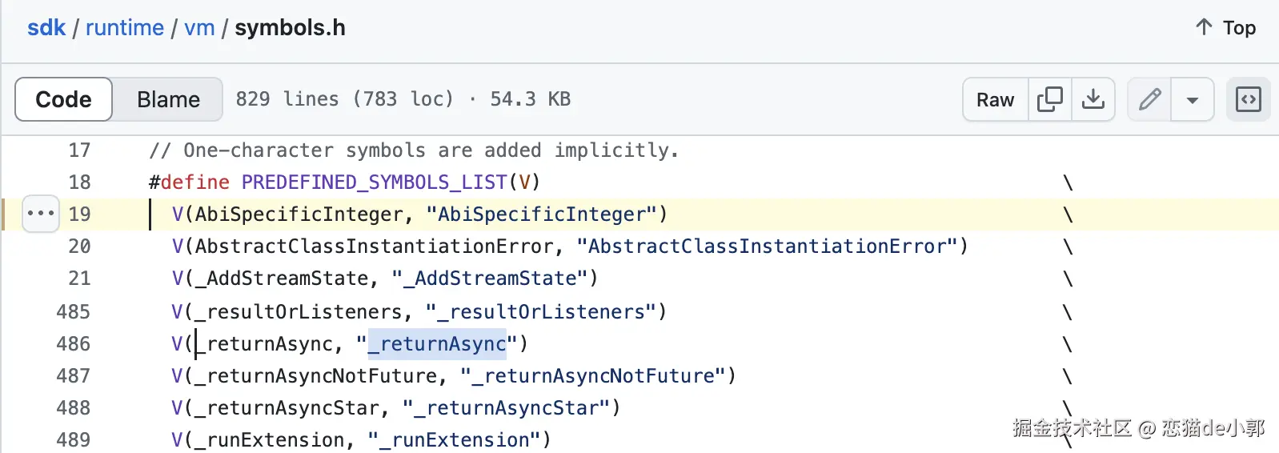Click highlighted "_returnAsync" string
Screen dimensions: 1279x453
click(x=437, y=344)
